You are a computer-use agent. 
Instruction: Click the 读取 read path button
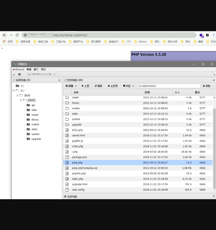pyautogui.click(x=206, y=86)
